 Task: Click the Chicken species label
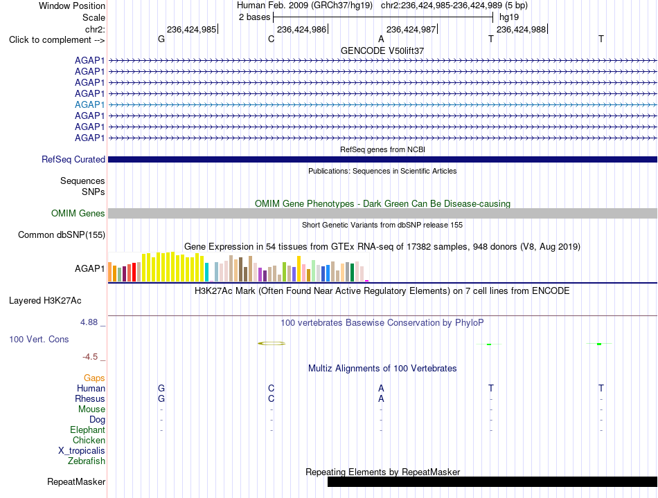coord(89,440)
